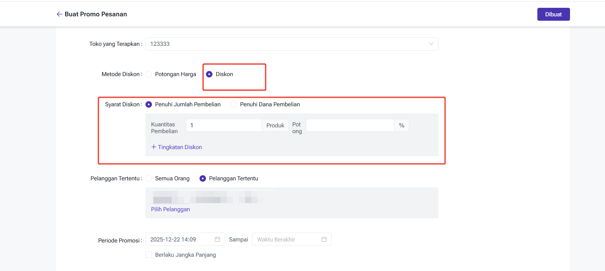Click the Pilih Pelanggan link
The height and width of the screenshot is (271, 605).
tap(170, 209)
